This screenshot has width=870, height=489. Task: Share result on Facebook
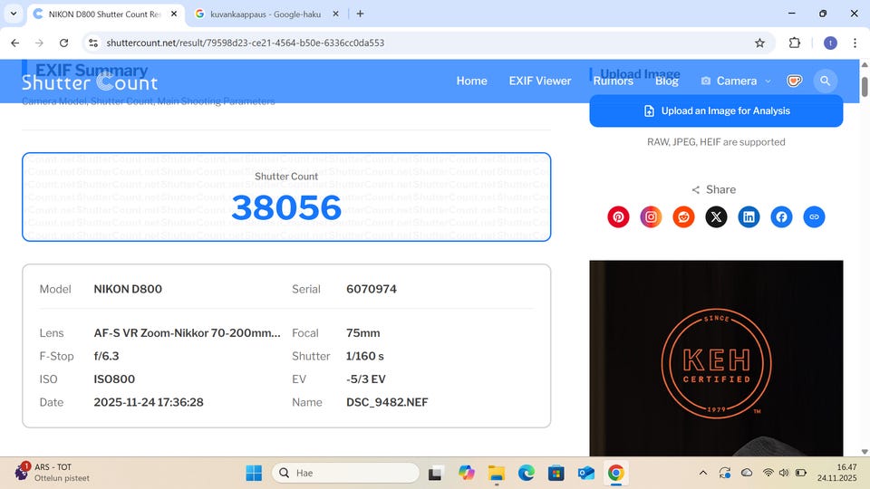tap(781, 216)
